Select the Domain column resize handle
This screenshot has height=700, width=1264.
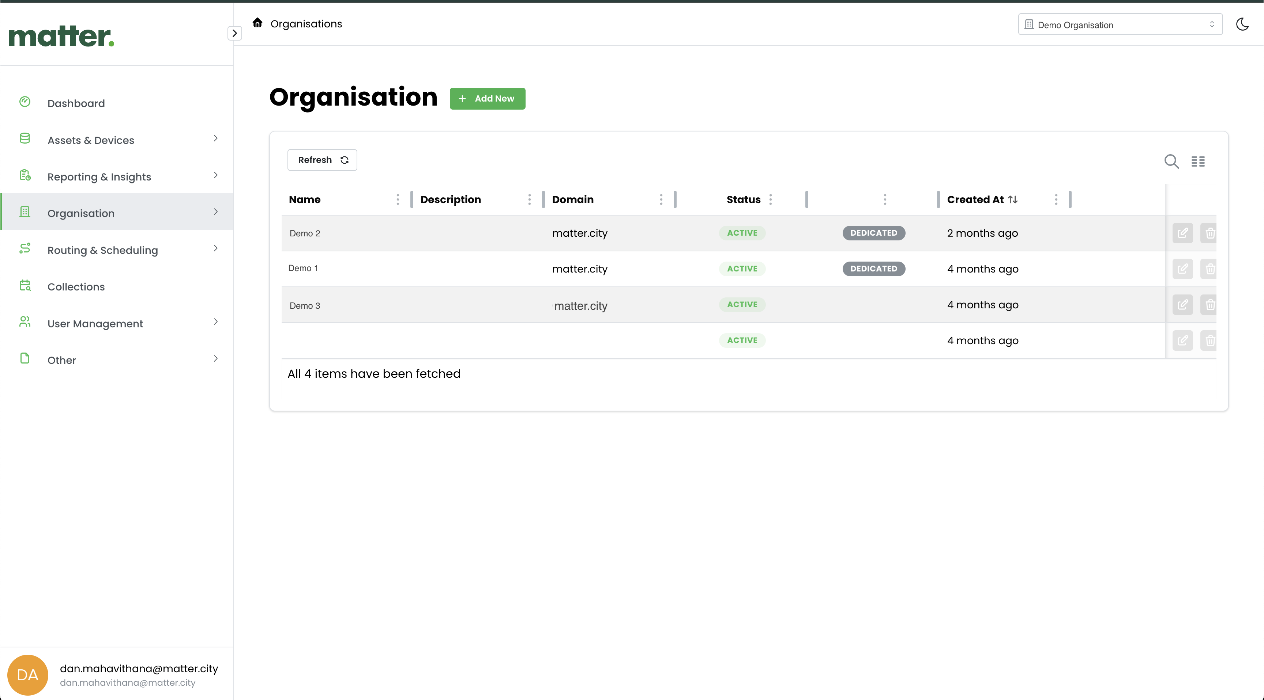675,199
